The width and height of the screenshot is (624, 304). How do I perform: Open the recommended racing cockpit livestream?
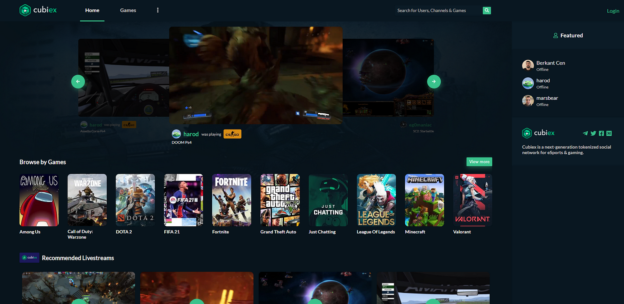click(x=433, y=288)
